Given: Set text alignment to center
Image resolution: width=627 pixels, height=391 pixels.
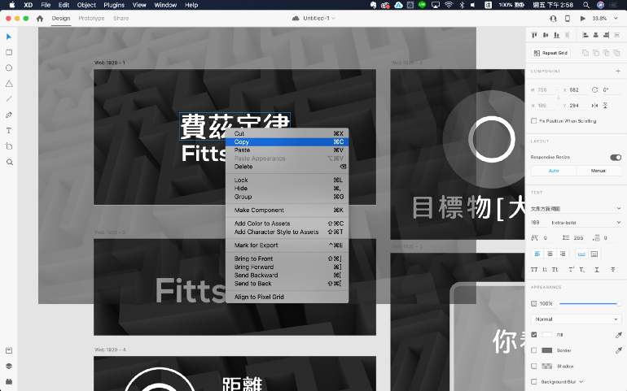Looking at the screenshot, I should [550, 254].
